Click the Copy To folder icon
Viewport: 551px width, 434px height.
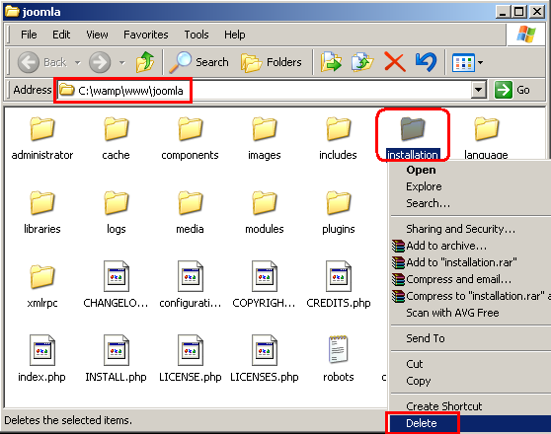[362, 62]
